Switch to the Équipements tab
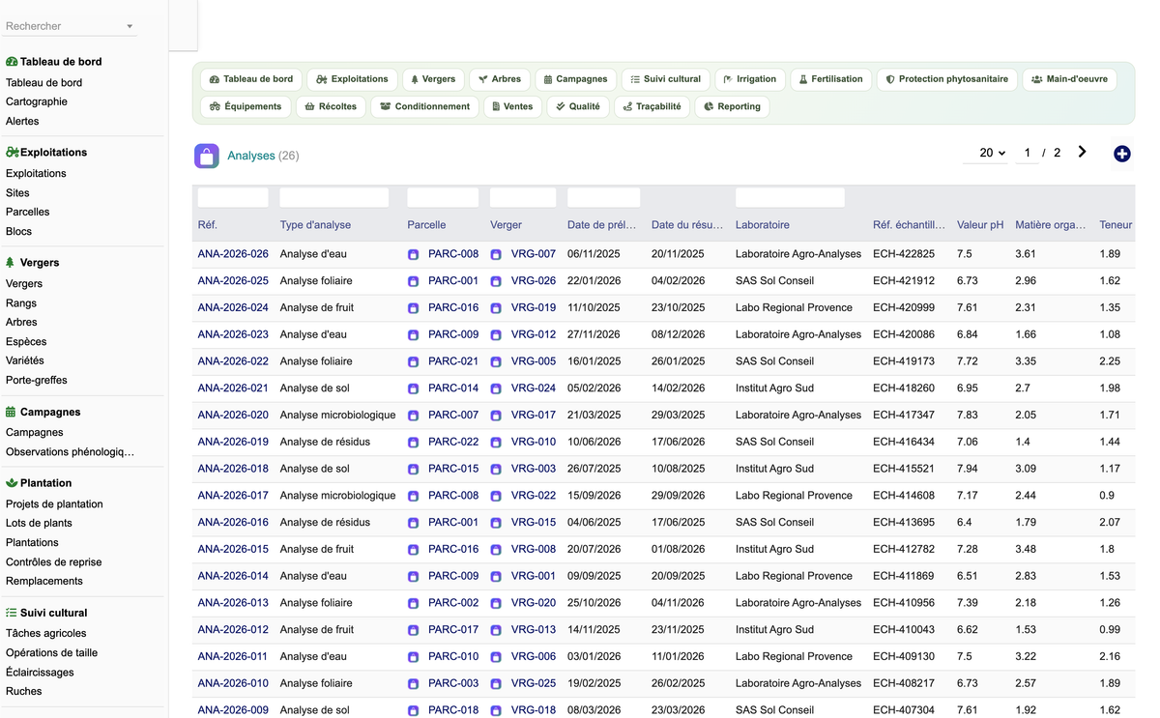 246,106
